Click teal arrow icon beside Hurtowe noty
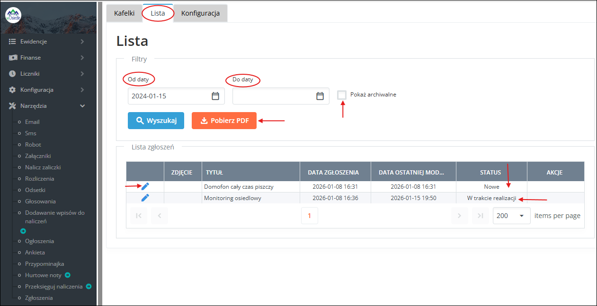597x306 pixels. pos(68,275)
